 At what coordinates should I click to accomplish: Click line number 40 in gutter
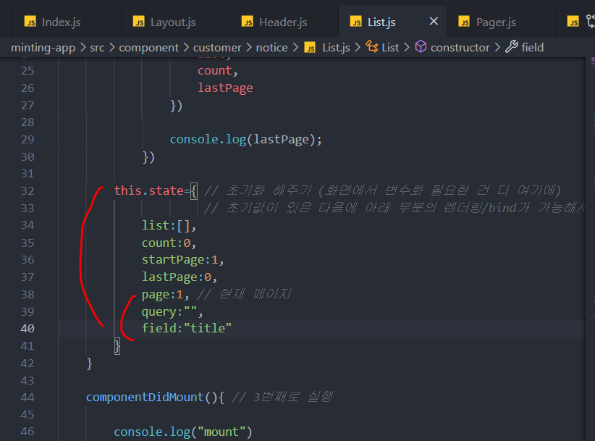coord(28,328)
